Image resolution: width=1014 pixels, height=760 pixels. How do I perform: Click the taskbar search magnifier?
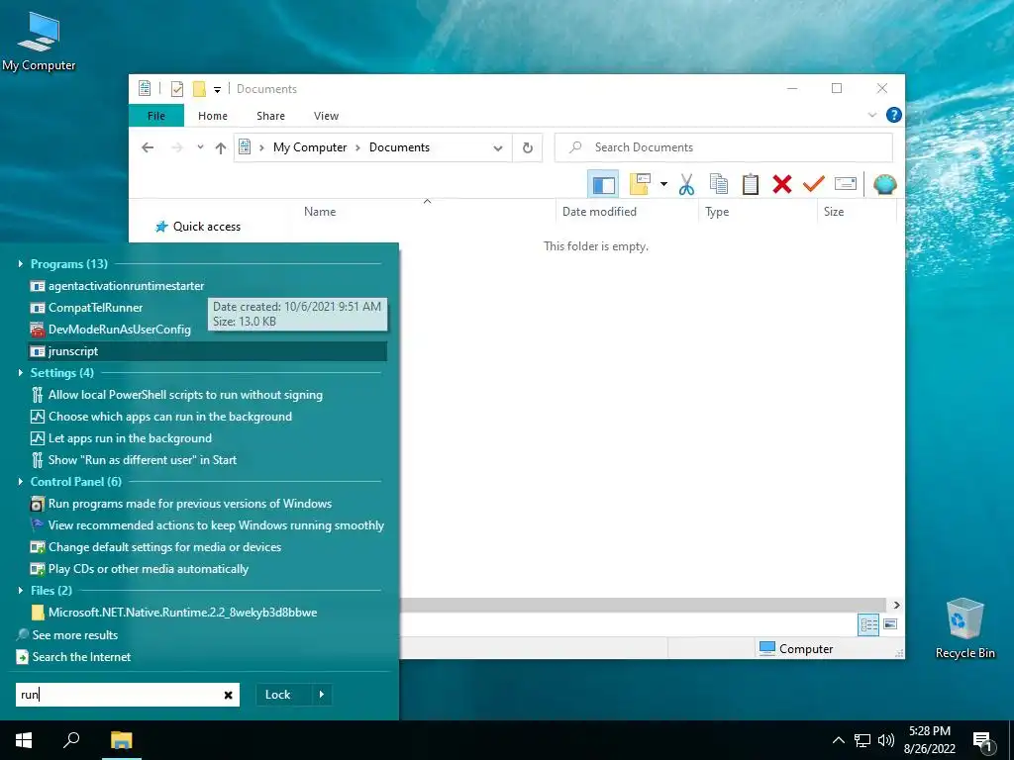tap(71, 740)
